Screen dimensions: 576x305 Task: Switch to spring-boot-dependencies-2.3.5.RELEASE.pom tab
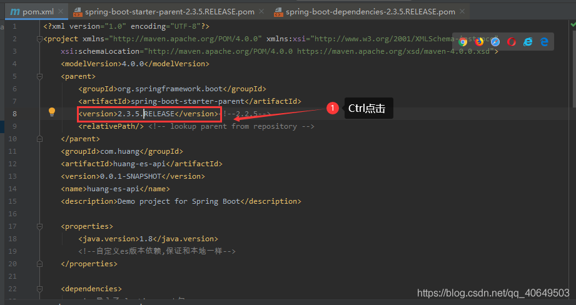click(370, 12)
